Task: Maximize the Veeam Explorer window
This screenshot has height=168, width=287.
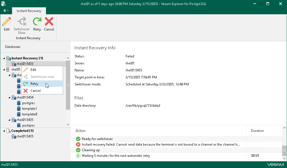Action: click(x=268, y=4)
